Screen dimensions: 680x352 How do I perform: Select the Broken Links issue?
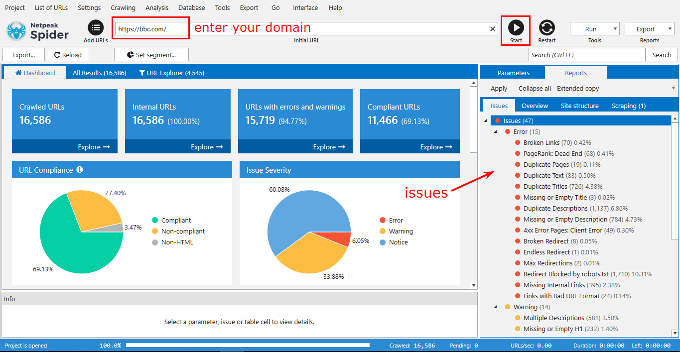click(541, 143)
